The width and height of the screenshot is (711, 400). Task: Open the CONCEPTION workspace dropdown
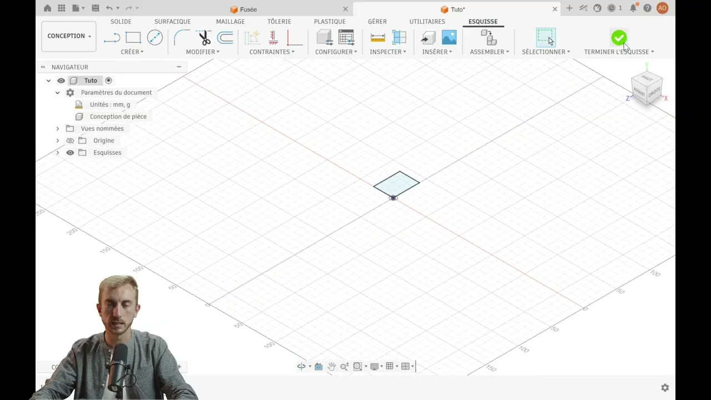click(x=69, y=36)
